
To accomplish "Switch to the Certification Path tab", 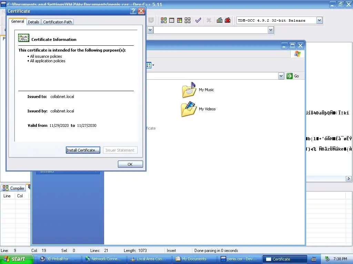I will pyautogui.click(x=58, y=22).
